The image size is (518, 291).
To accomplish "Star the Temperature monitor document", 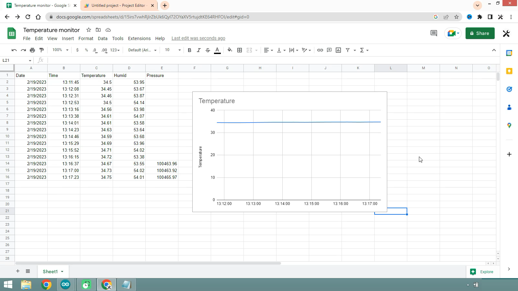I will click(89, 30).
